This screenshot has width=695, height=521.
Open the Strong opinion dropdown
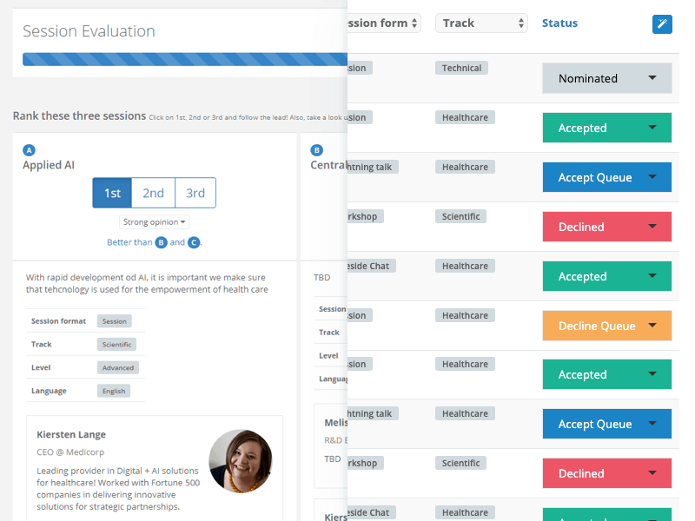154,222
